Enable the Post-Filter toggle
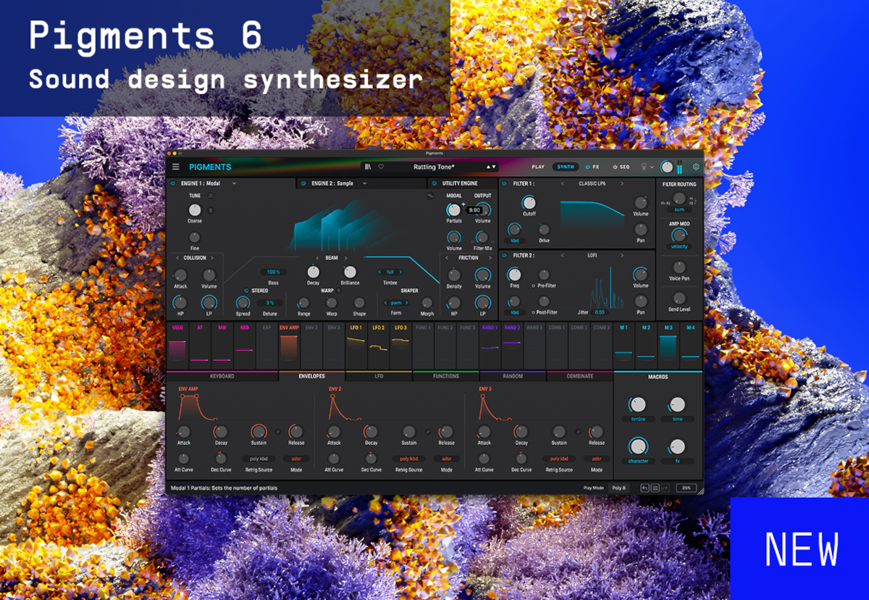The width and height of the screenshot is (869, 600). pos(533,312)
